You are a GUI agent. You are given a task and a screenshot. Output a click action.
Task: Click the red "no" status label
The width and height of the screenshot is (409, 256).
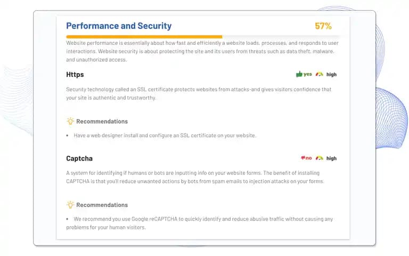click(x=308, y=158)
